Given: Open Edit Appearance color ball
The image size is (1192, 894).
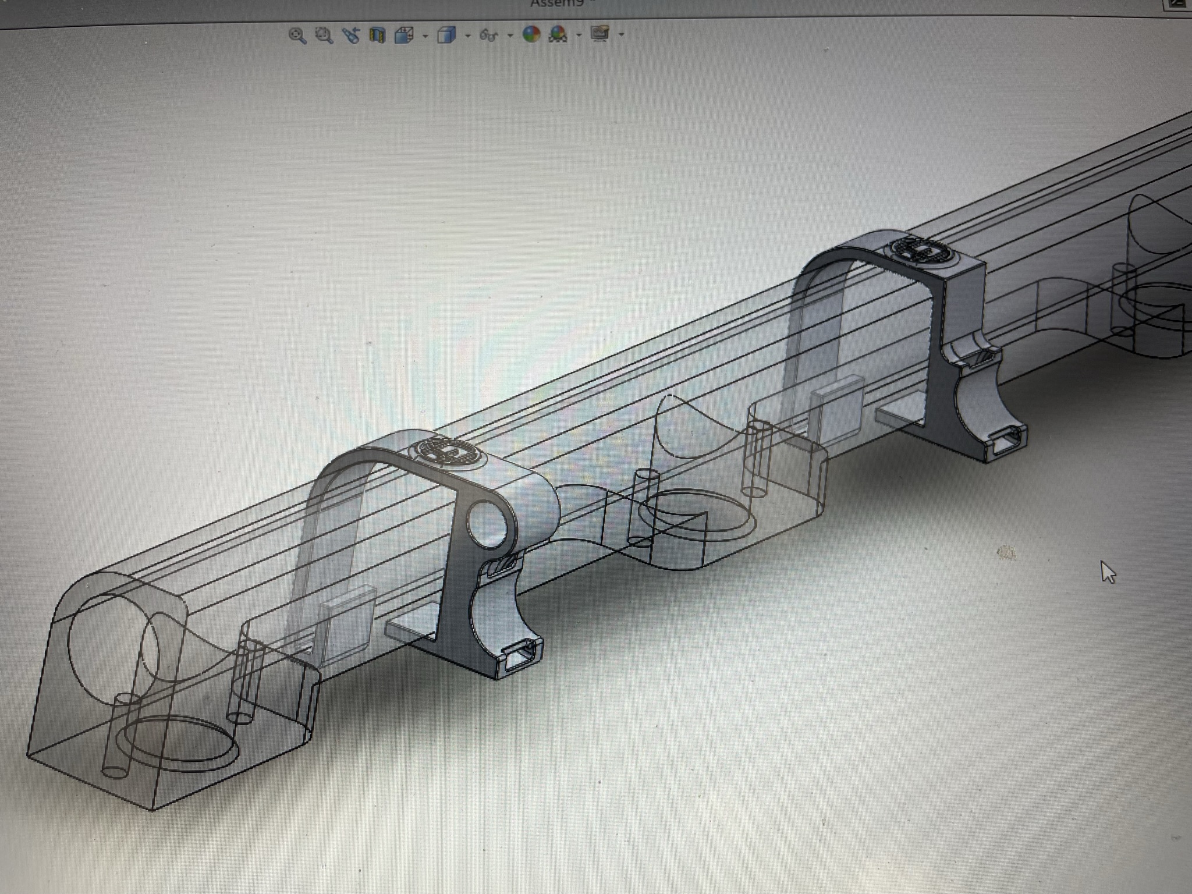Looking at the screenshot, I should (x=531, y=34).
